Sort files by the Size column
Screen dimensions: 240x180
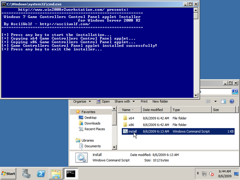pos(224,110)
